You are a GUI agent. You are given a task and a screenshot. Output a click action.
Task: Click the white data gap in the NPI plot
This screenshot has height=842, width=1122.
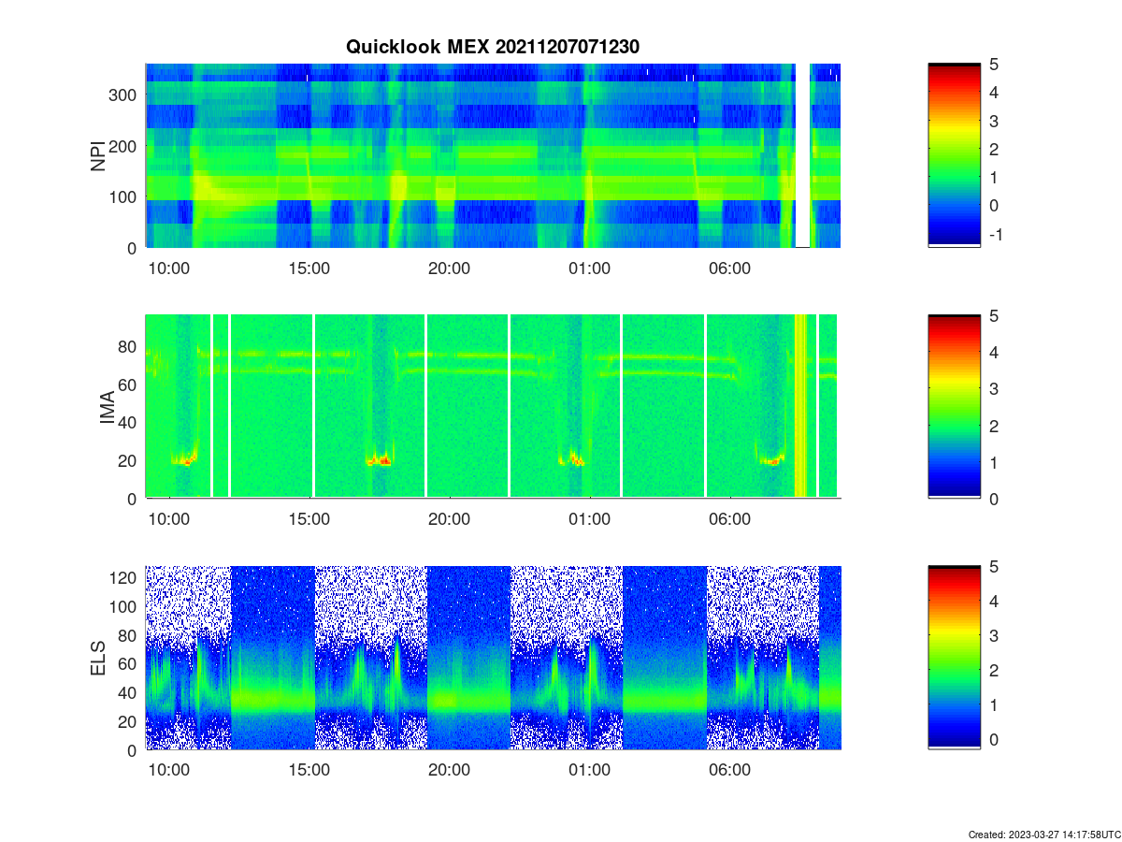click(802, 155)
